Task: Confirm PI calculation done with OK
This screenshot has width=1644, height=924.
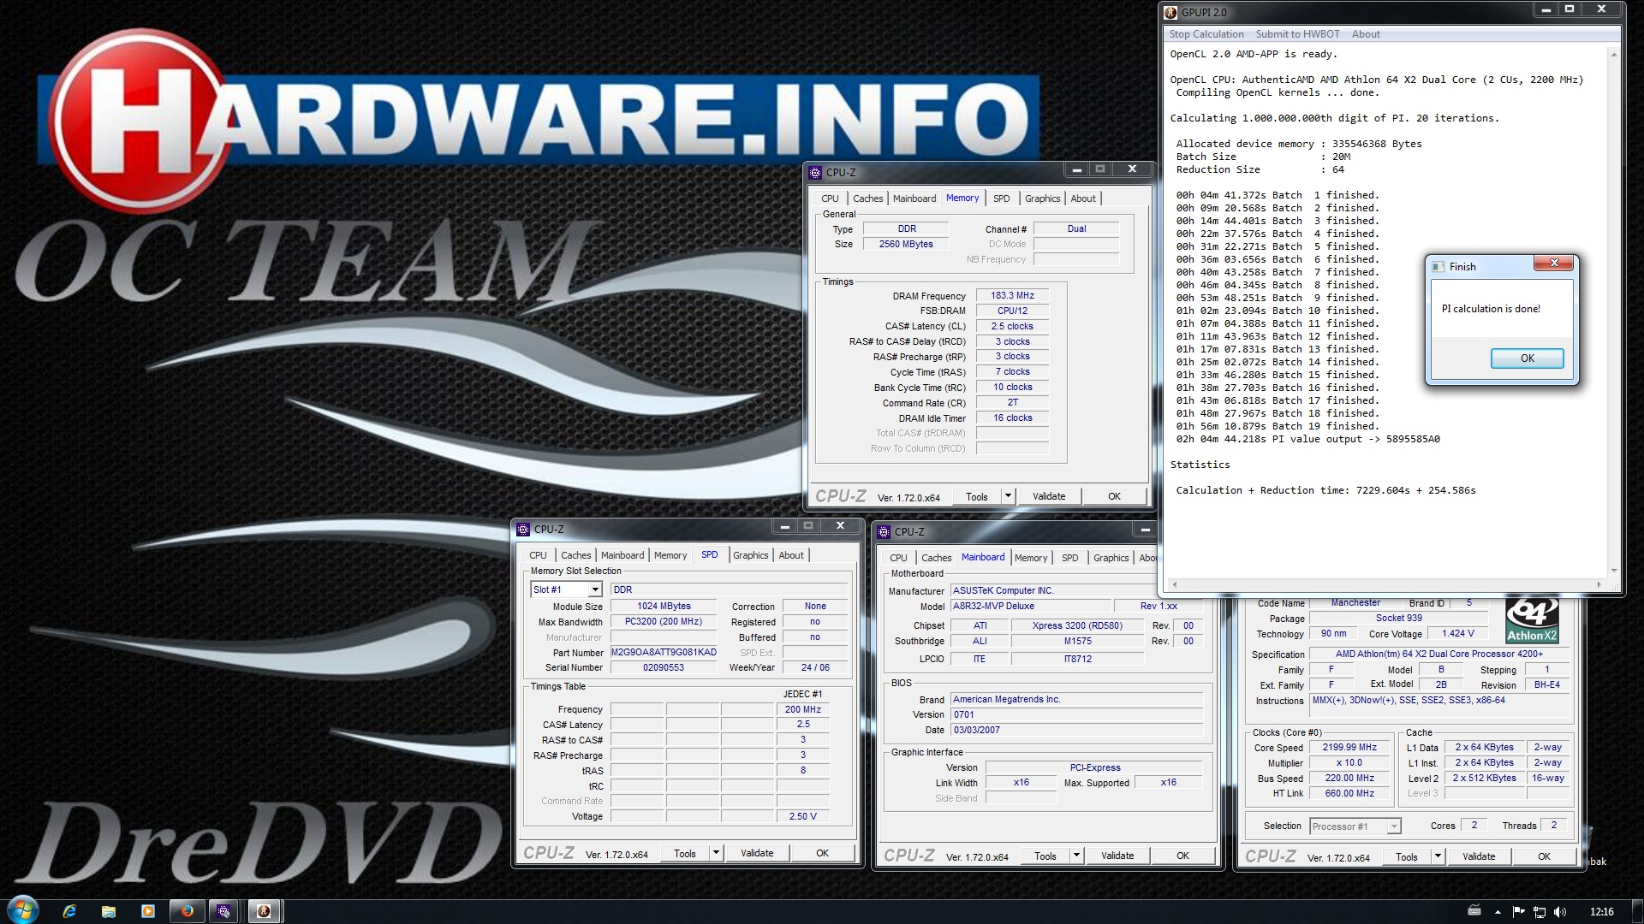Action: click(x=1527, y=358)
